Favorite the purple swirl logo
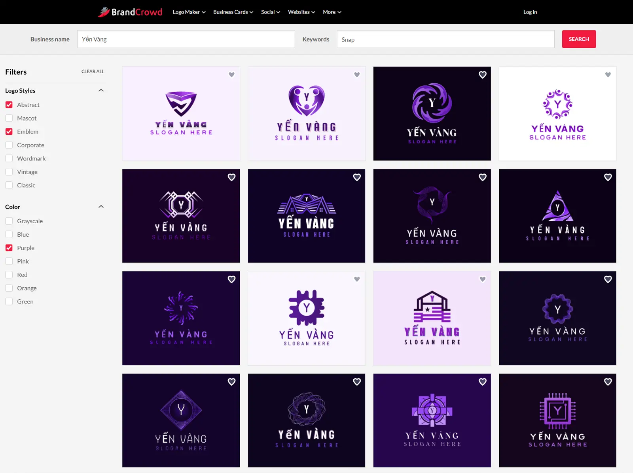The image size is (633, 473). (x=483, y=75)
